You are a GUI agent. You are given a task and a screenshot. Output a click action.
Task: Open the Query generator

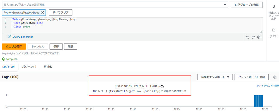21,37
